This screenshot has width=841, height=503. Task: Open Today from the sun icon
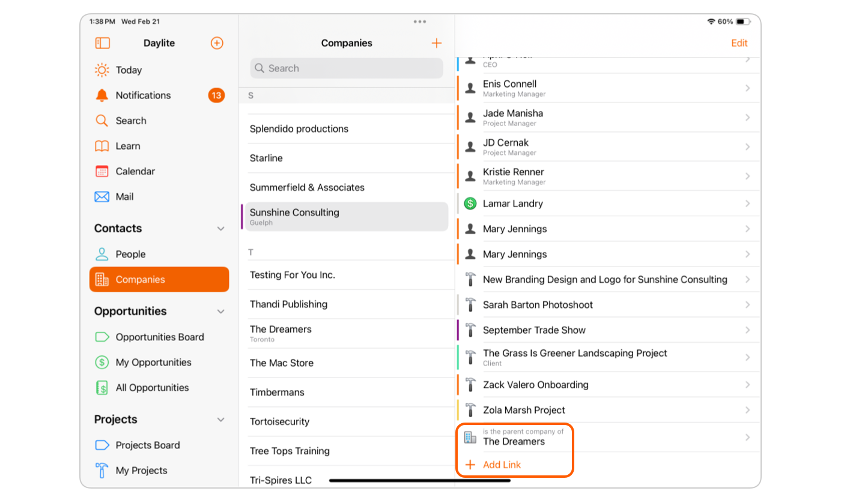(x=103, y=70)
